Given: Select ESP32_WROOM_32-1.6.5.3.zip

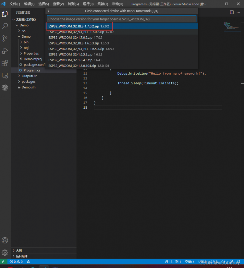Looking at the screenshot, I should (x=122, y=54).
